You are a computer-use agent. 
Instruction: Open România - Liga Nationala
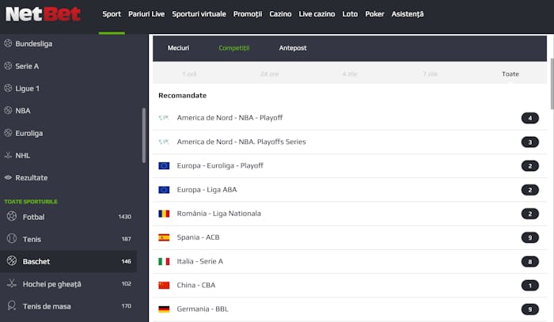pos(350,214)
